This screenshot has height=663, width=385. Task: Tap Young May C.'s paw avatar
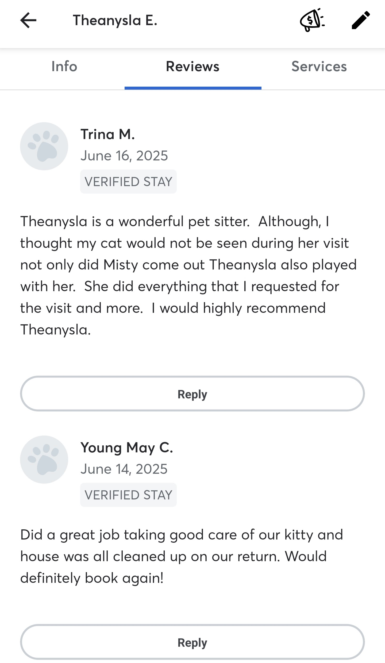tap(44, 460)
